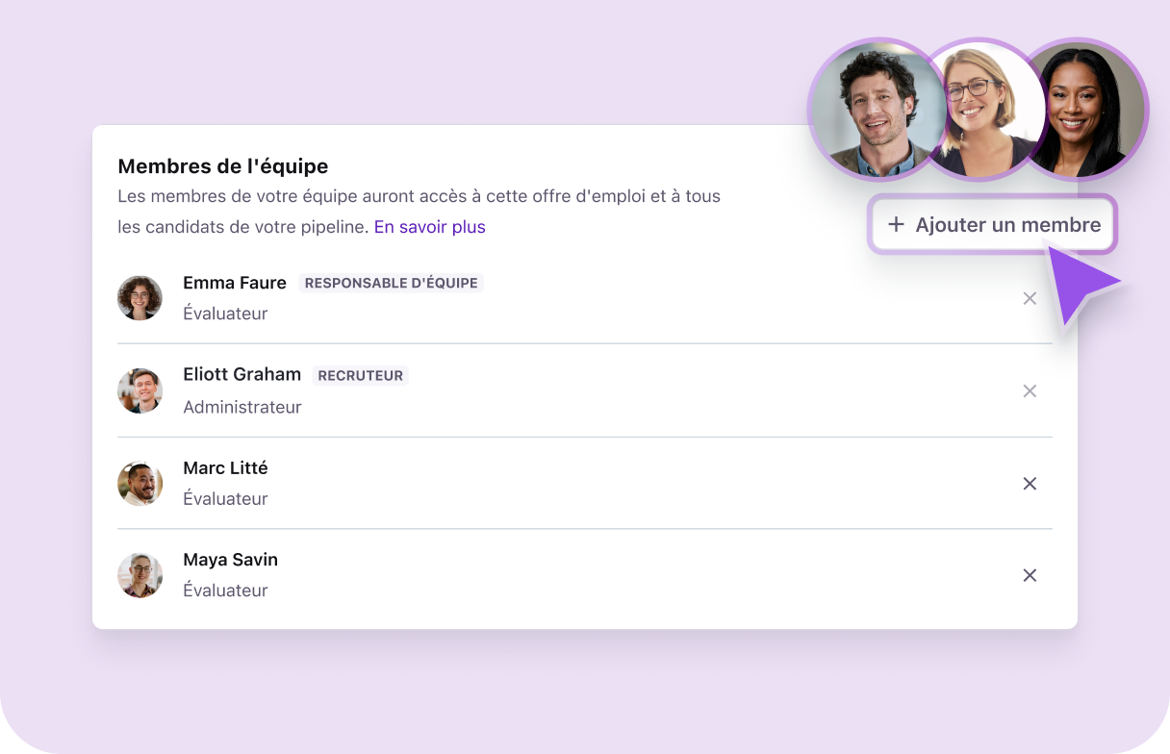
Task: Click Maya Savin's avatar
Action: tap(140, 575)
